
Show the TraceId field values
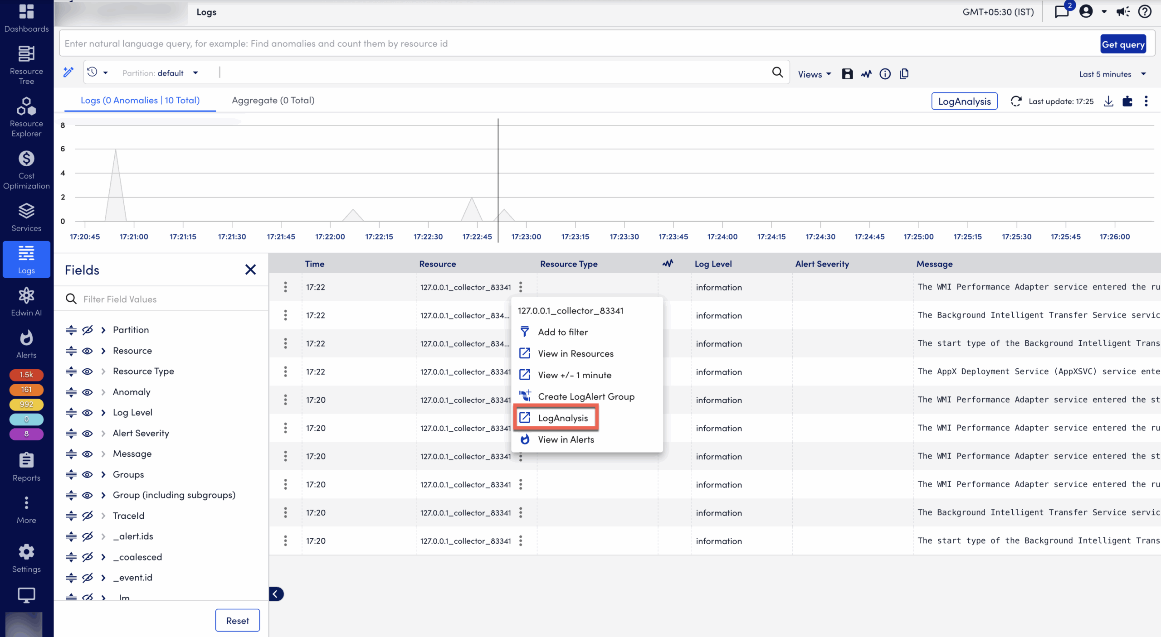point(87,516)
